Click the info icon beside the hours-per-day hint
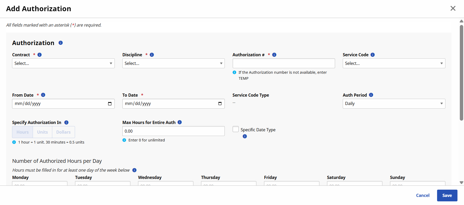This screenshot has height=205, width=464. click(x=134, y=170)
